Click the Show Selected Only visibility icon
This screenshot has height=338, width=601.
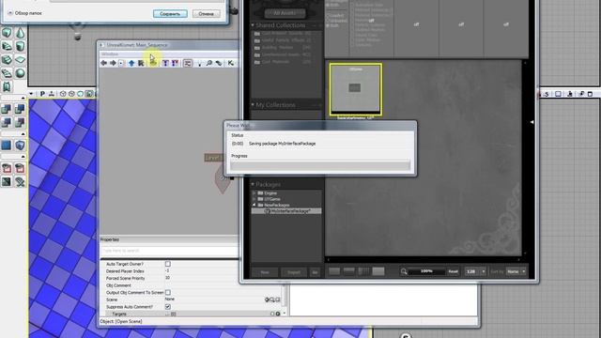[x=7, y=168]
